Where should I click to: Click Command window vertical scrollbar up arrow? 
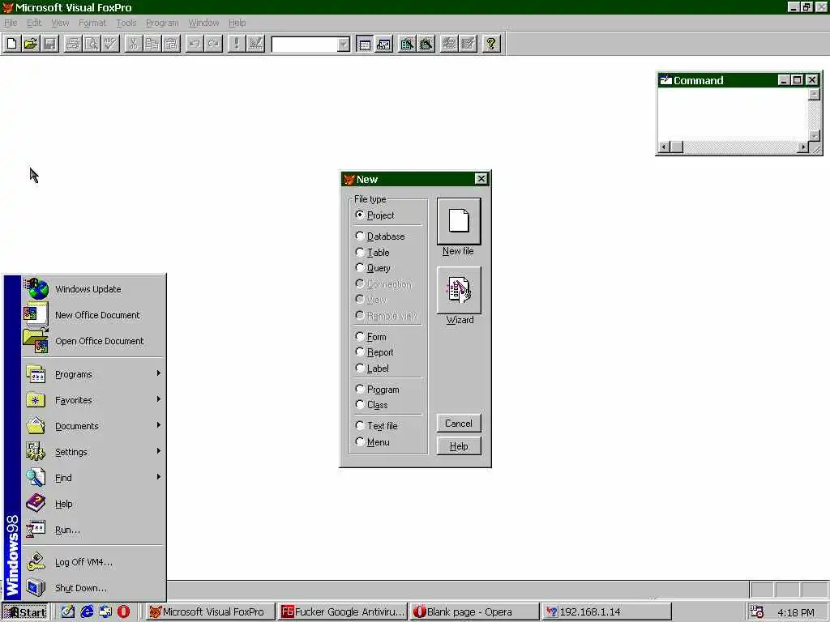[815, 94]
